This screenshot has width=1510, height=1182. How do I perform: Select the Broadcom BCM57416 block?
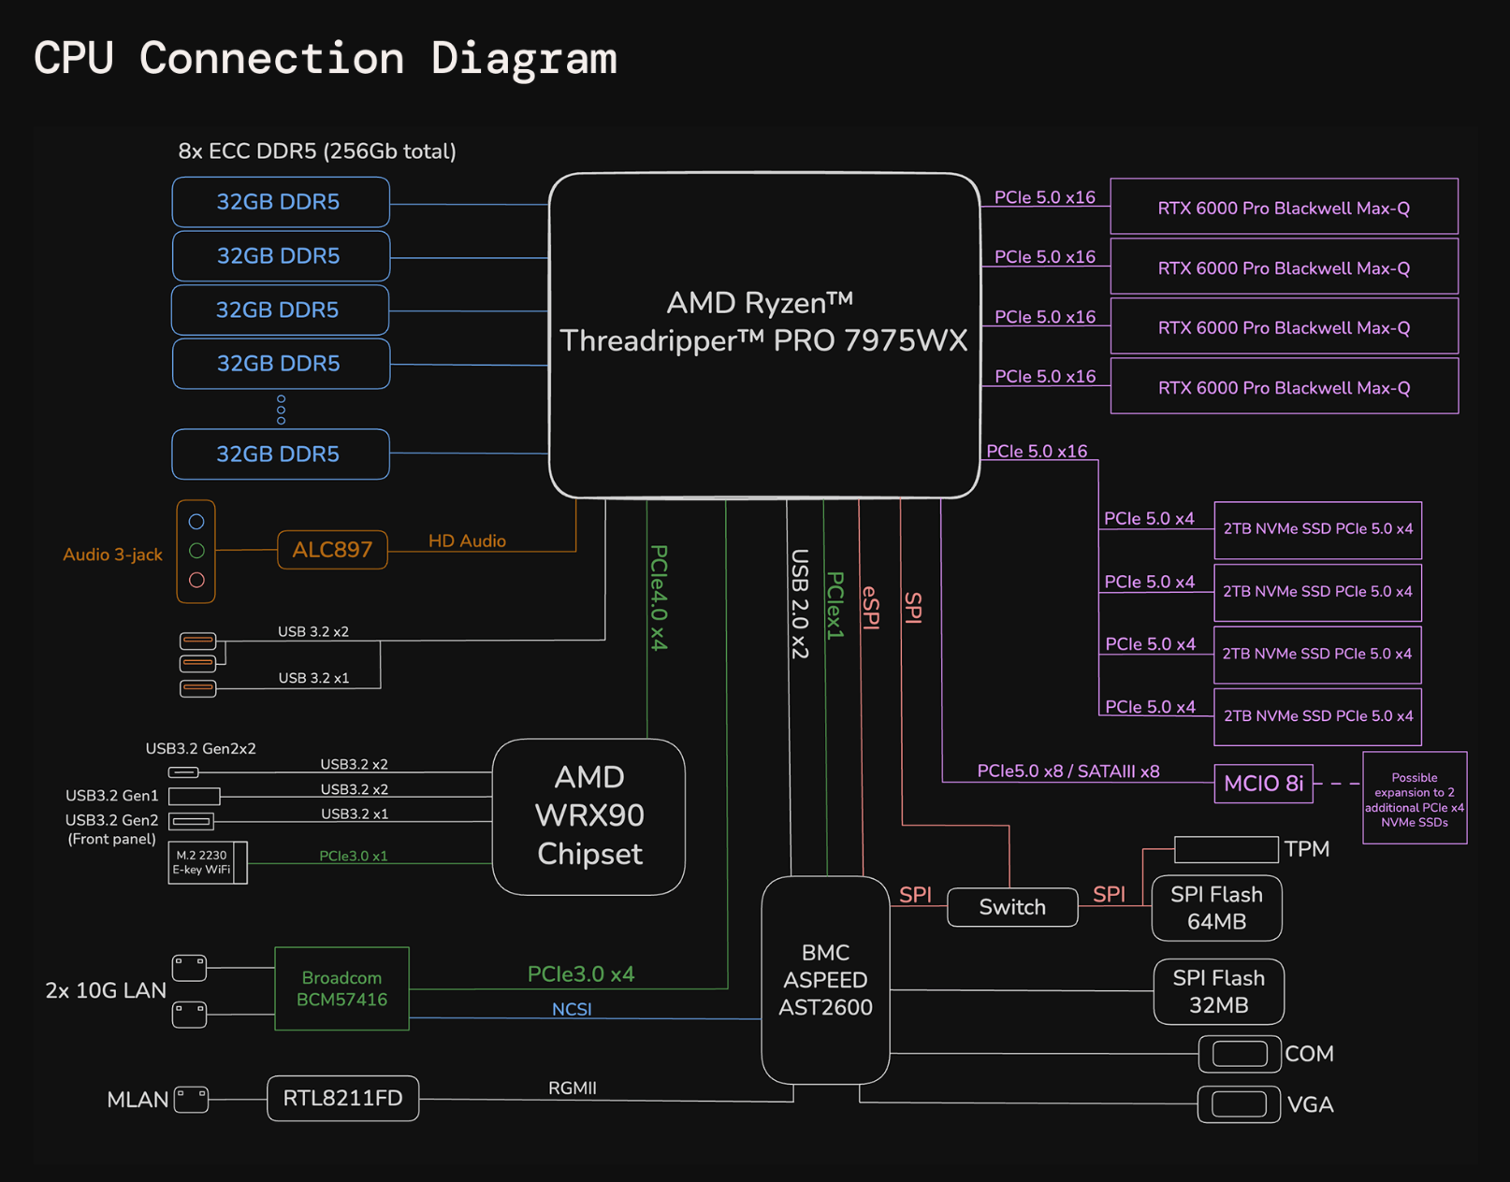point(341,988)
